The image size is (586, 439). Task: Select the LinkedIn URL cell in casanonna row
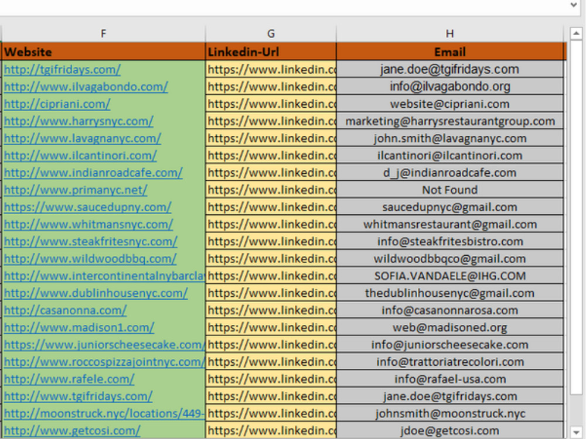pyautogui.click(x=271, y=310)
